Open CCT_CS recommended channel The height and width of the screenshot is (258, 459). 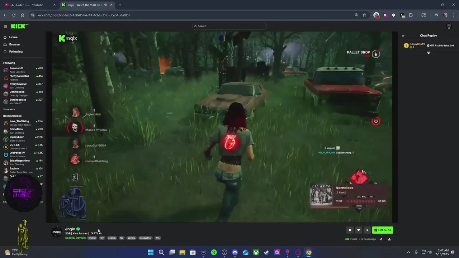pos(23,146)
